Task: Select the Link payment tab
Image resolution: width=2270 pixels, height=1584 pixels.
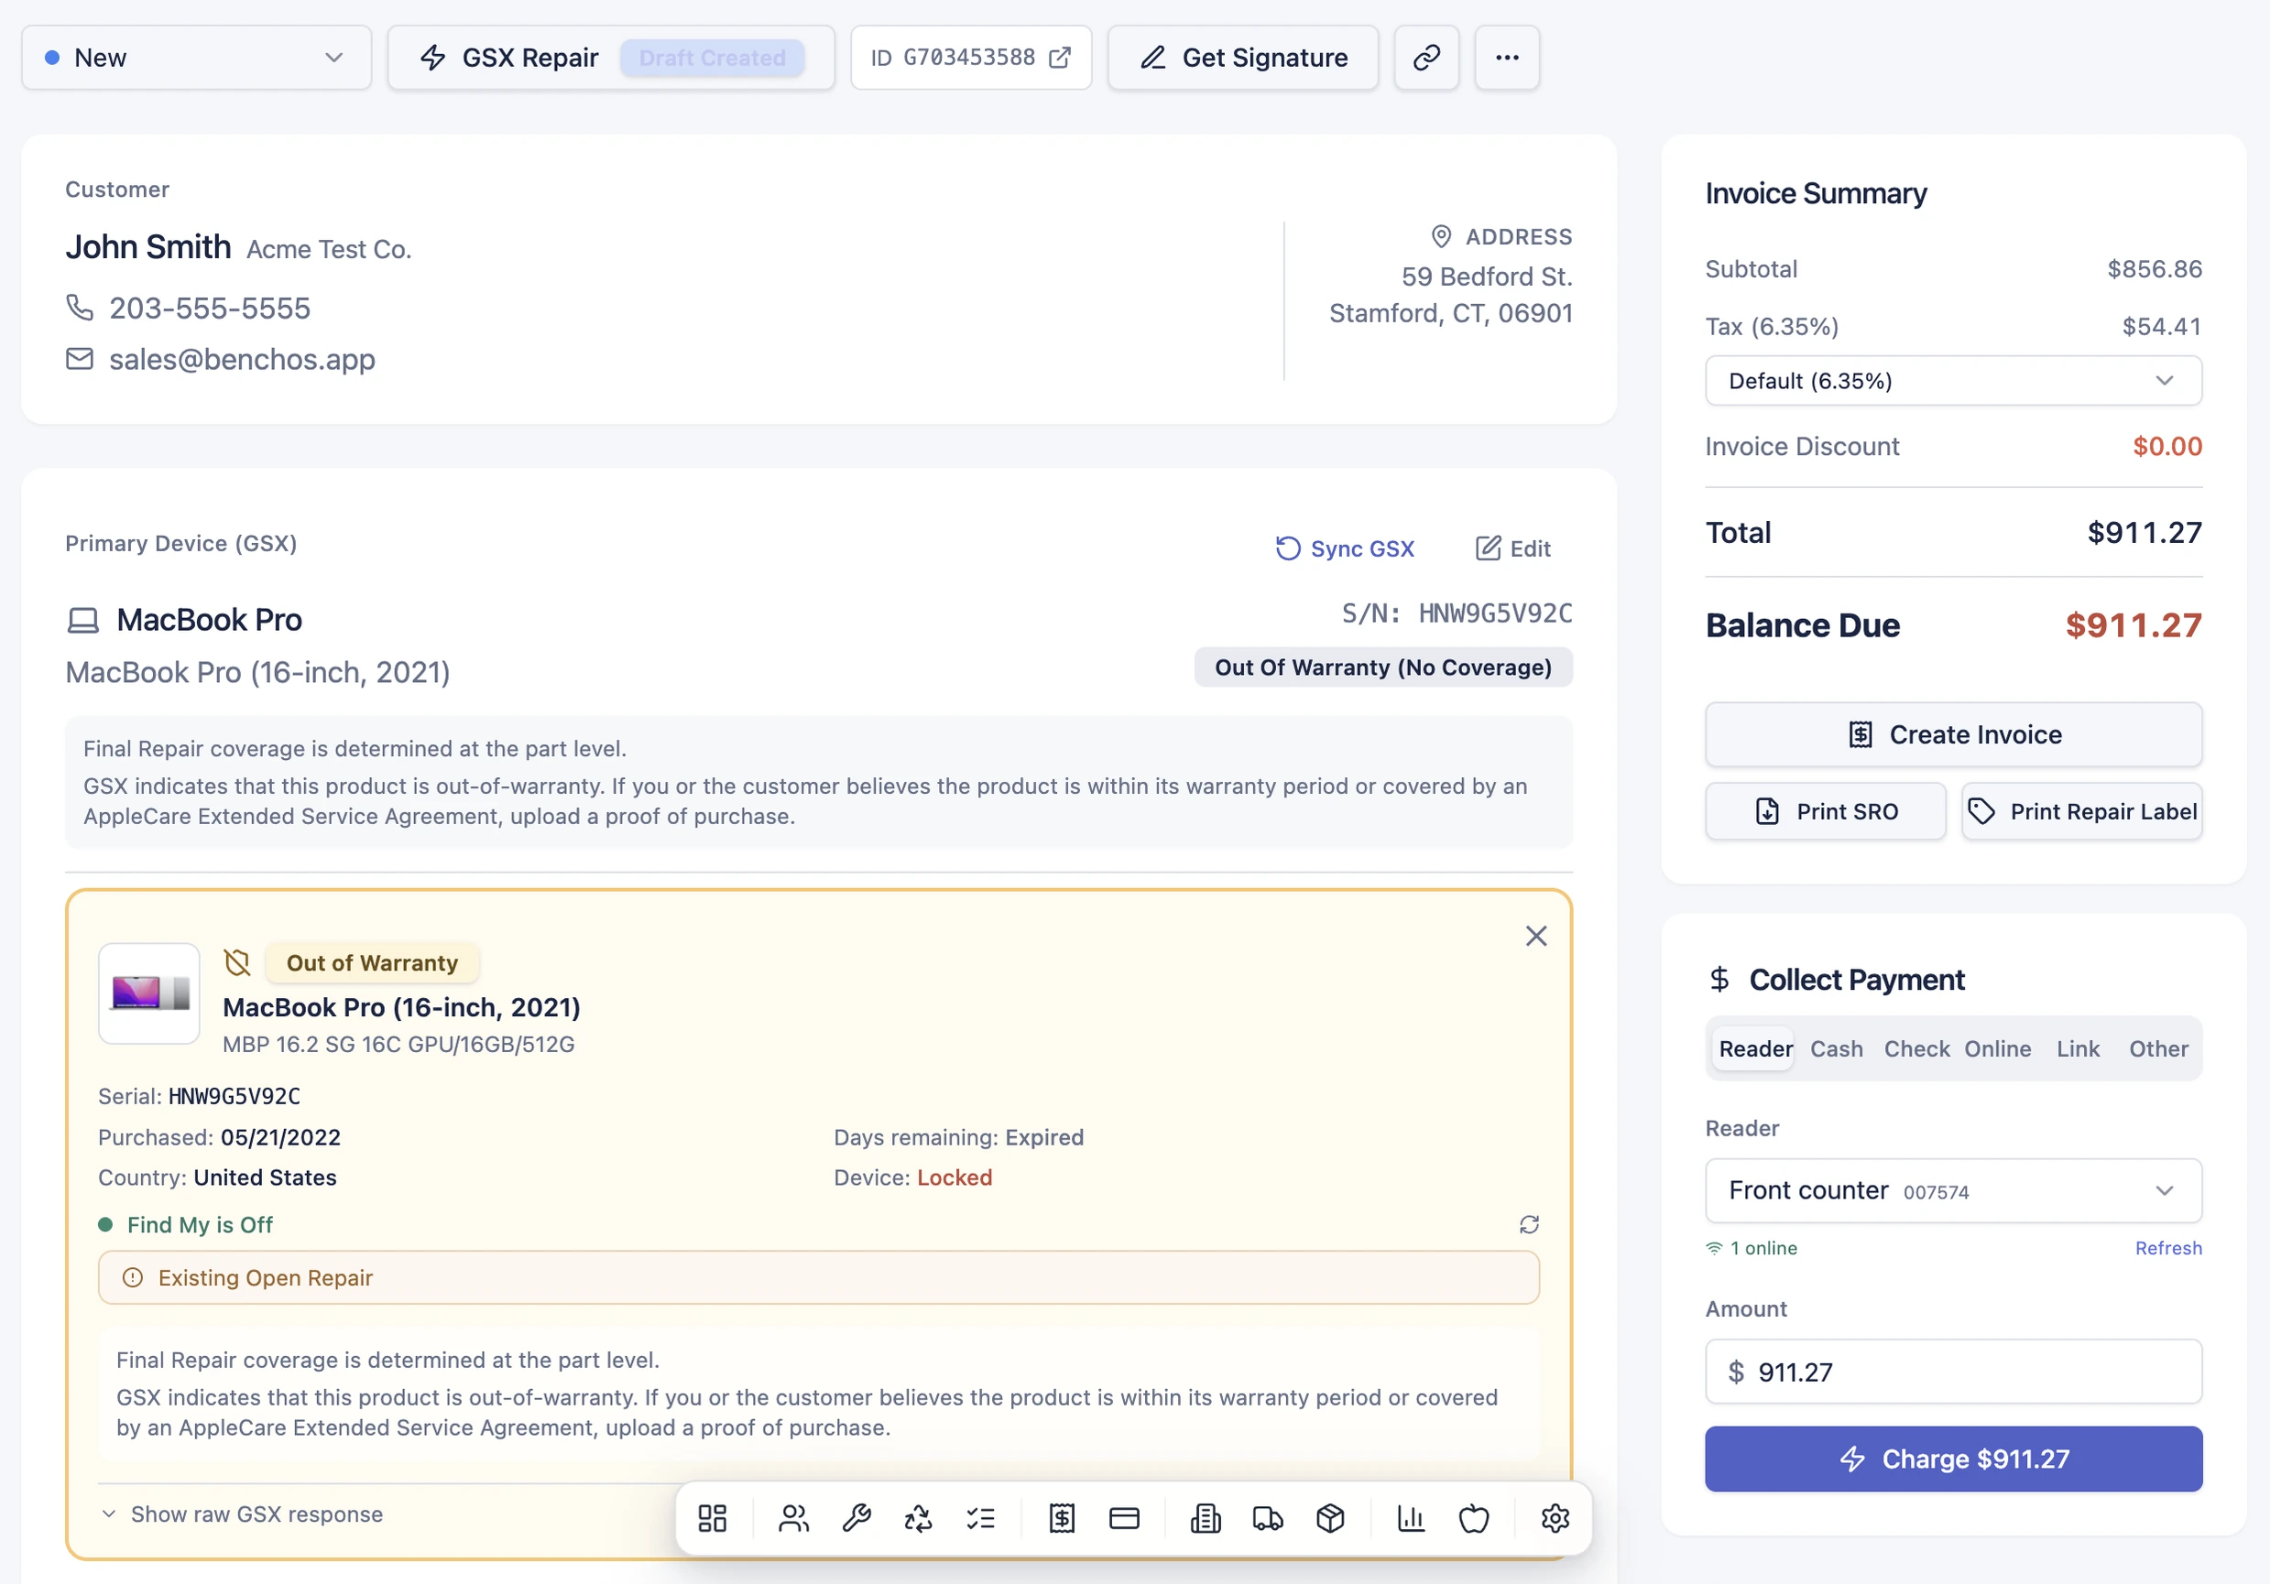Action: point(2078,1048)
